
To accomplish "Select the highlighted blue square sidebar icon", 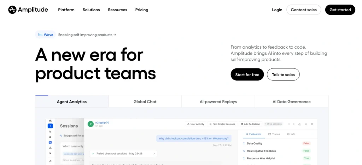I will [x=50, y=142].
